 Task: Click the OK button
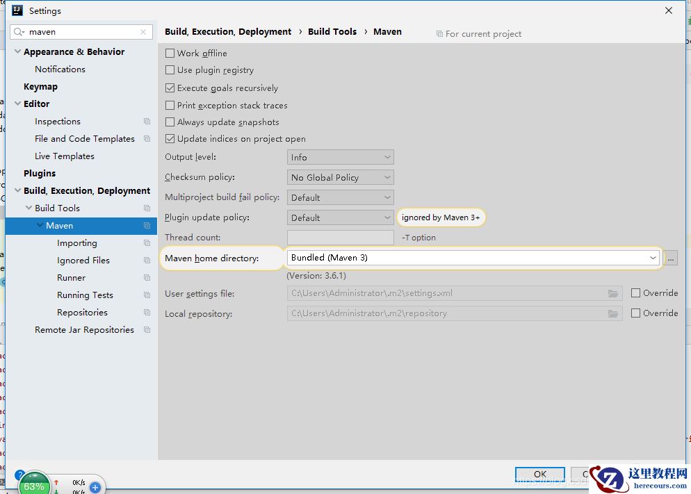[539, 475]
